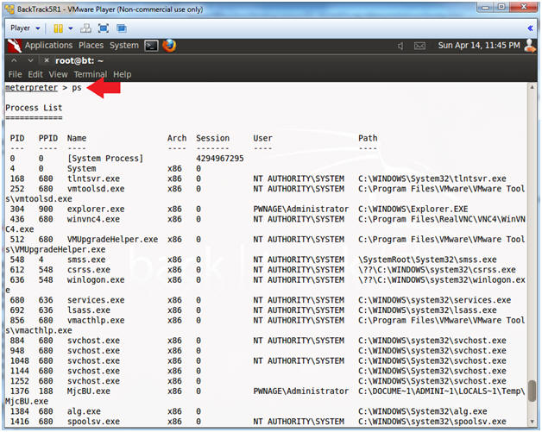542x432 pixels.
Task: Open the terminal Help menu
Action: (x=122, y=74)
